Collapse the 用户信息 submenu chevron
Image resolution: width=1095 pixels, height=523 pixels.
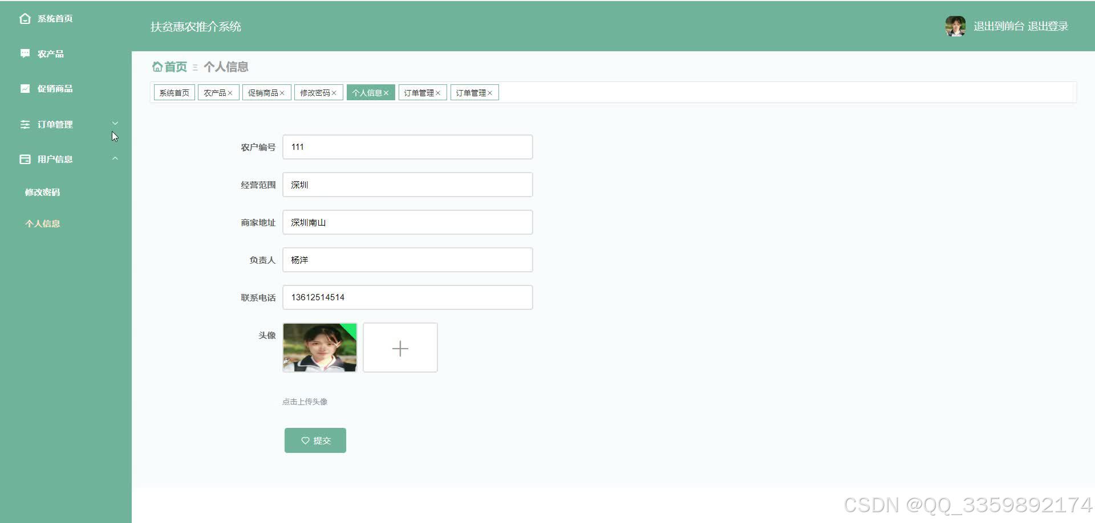click(115, 158)
